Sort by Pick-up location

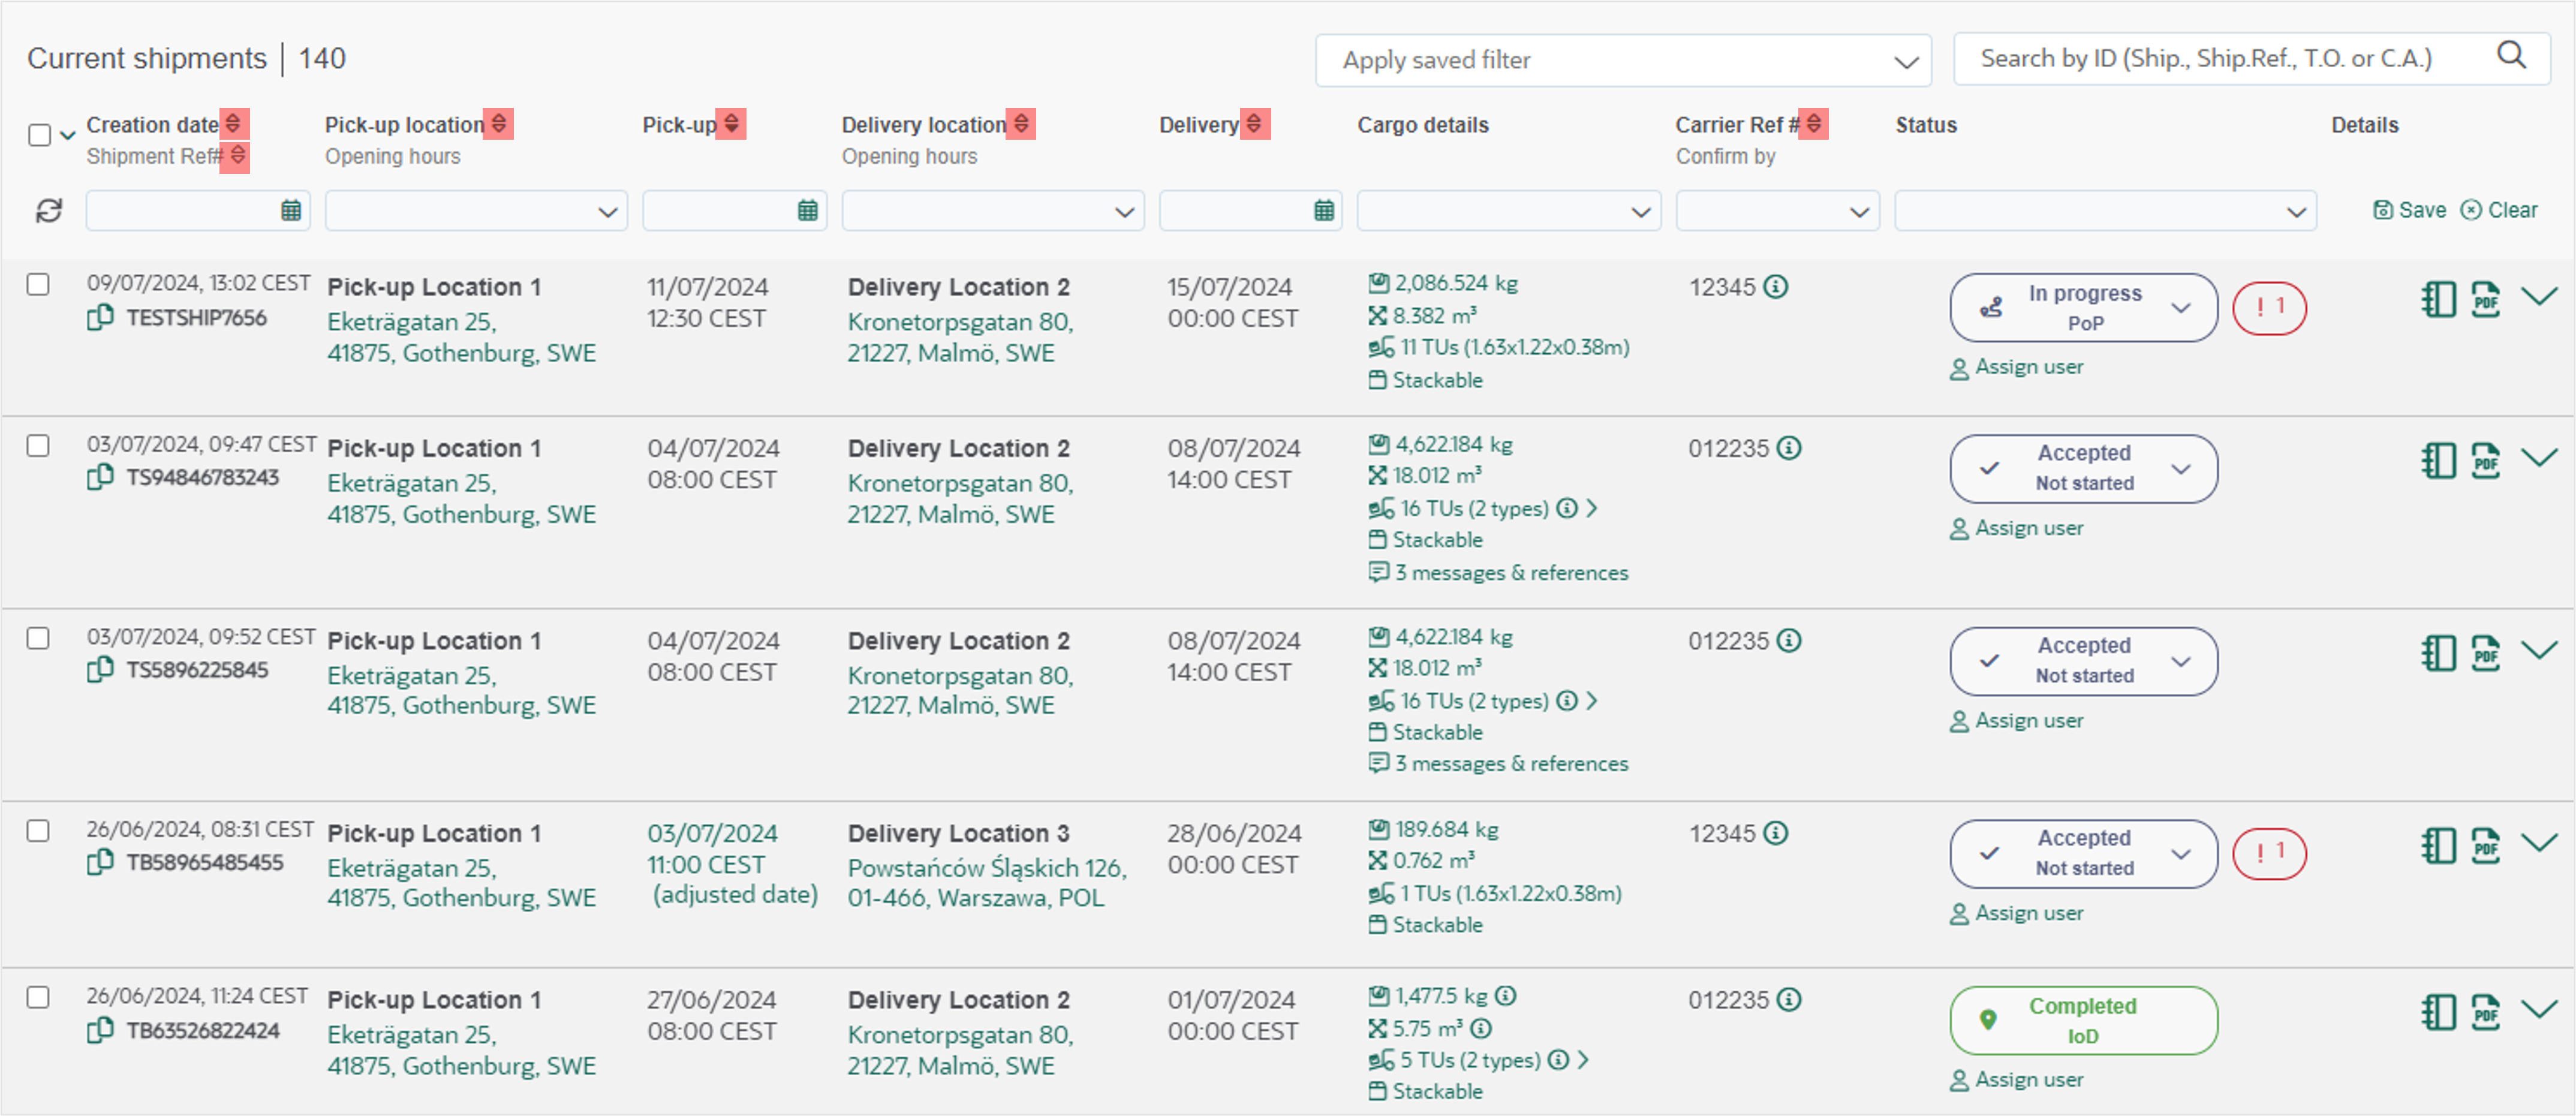pos(499,124)
